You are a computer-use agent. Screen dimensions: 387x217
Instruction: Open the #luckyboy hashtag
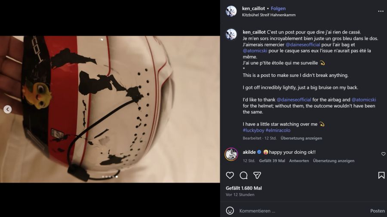(x=253, y=130)
